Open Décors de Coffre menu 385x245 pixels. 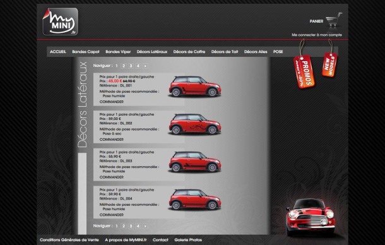189,52
